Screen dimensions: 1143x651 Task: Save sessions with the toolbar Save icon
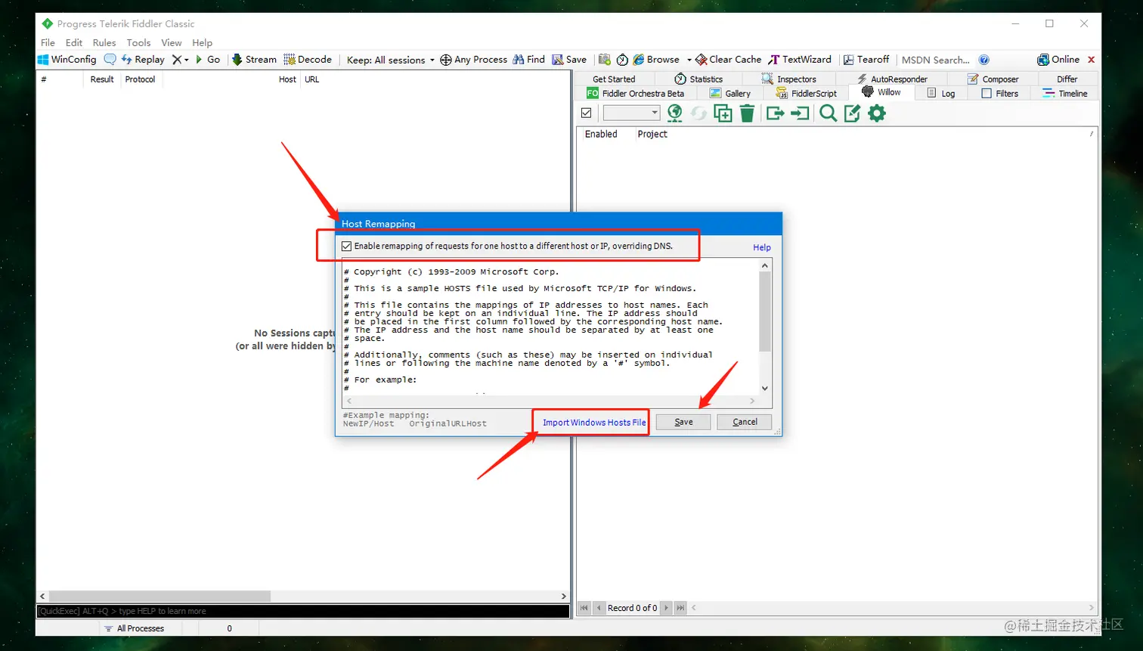(x=569, y=59)
